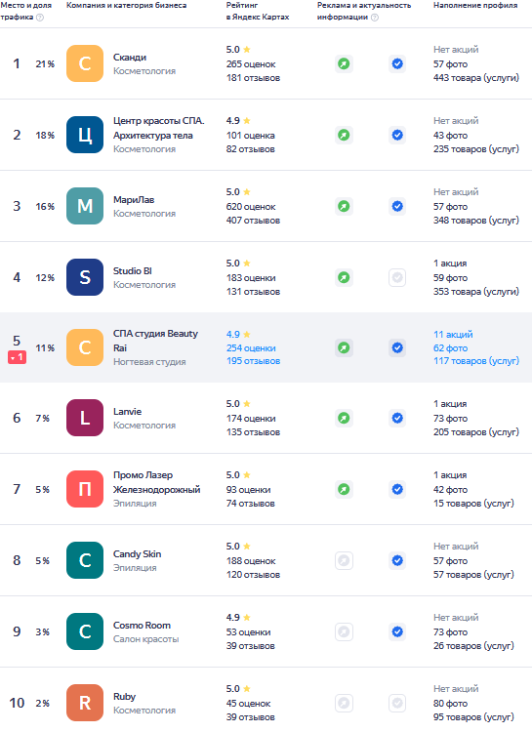Click the 'Наполнение профиля' column header
532x732 pixels.
pyautogui.click(x=475, y=5)
